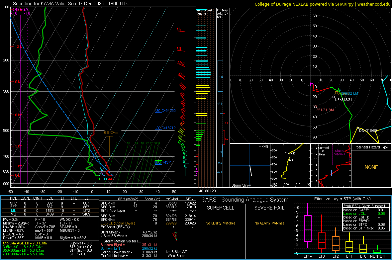Click the "Corfidi Downshear" vector line
Image resolution: width=392 pixels, height=260 pixels.
pos(129,252)
